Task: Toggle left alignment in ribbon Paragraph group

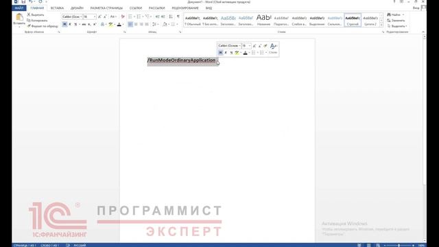Action: [130, 25]
